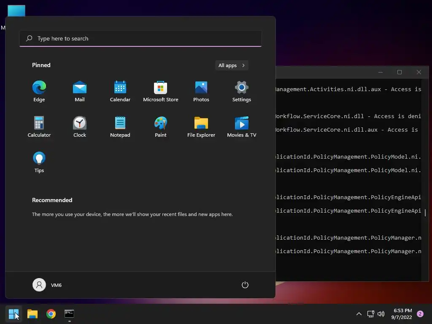This screenshot has height=324, width=432.
Task: Open the Paint app
Action: 161,127
